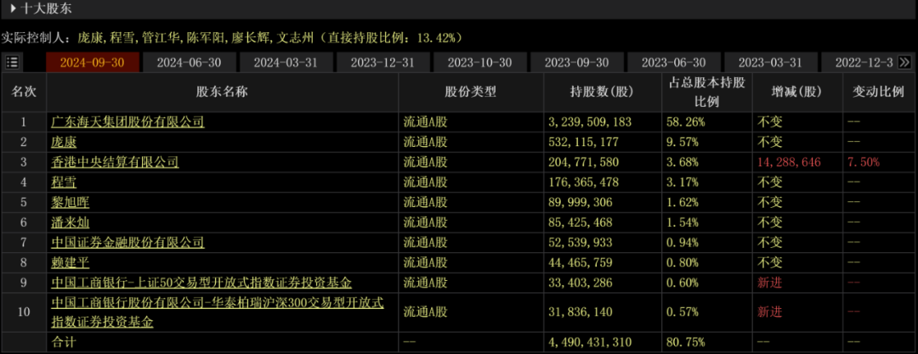This screenshot has height=354, width=918.
Task: Open shareholder link 潘来灿
Action: coord(71,222)
